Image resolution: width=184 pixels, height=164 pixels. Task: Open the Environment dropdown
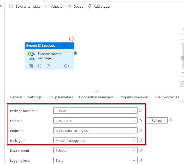click(x=95, y=151)
